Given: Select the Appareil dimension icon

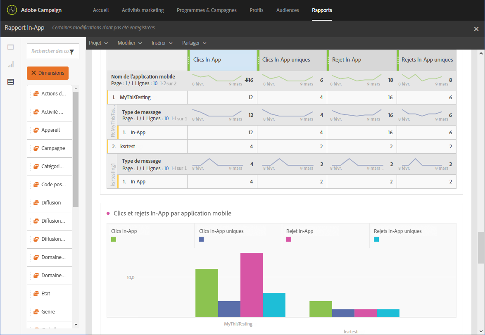Looking at the screenshot, I should (36, 130).
